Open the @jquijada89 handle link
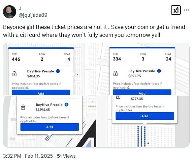 tap(33, 15)
